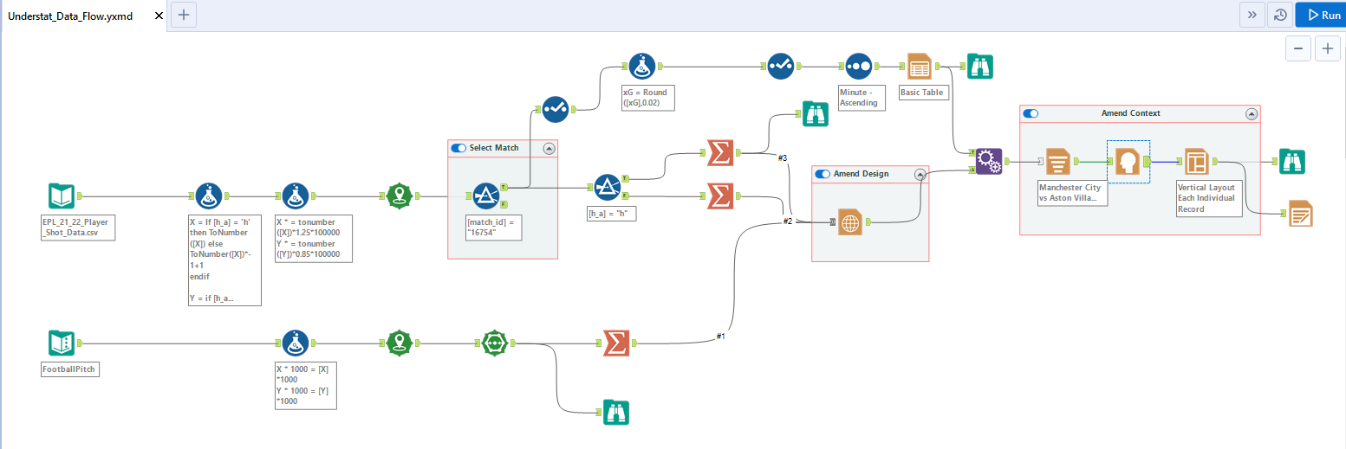Collapse the Amend Design container
Image resolution: width=1346 pixels, height=449 pixels.
click(920, 174)
